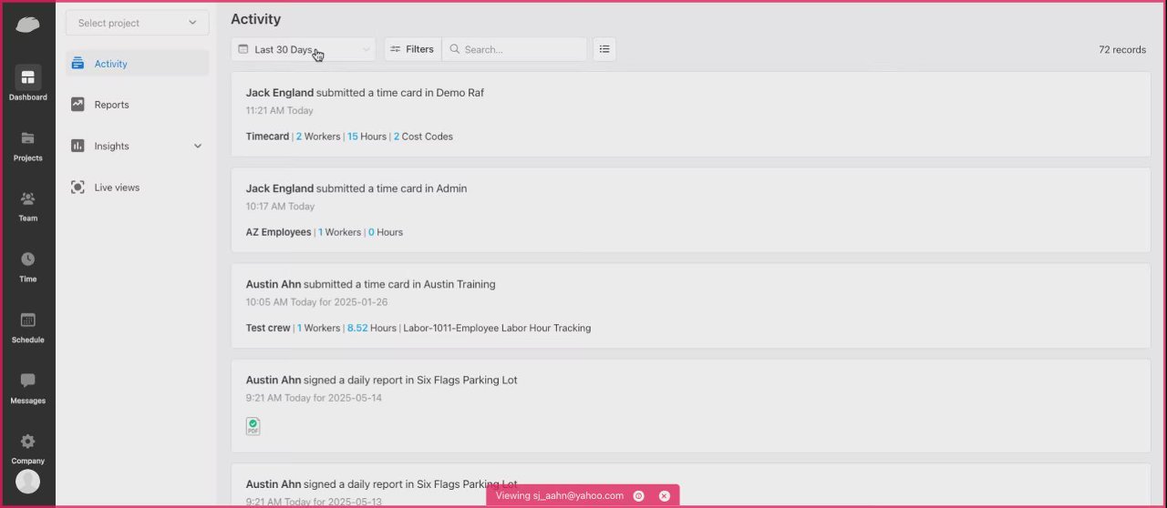The width and height of the screenshot is (1167, 508).
Task: Open Live views menu item
Action: tap(137, 188)
